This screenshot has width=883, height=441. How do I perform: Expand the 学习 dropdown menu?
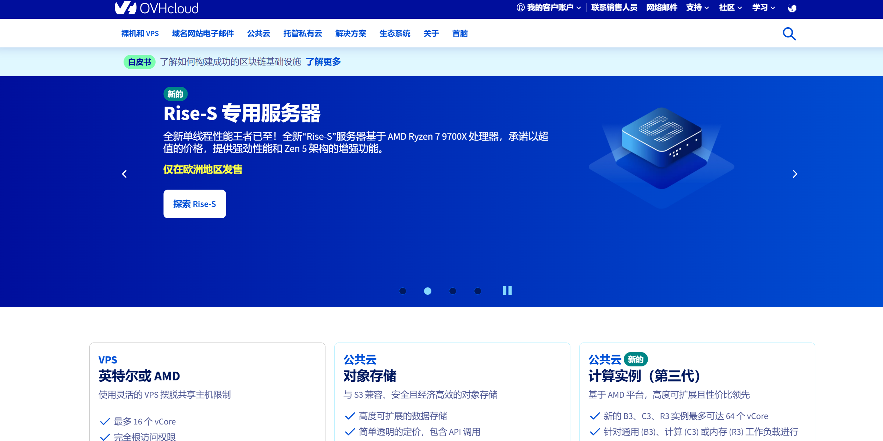click(x=763, y=8)
